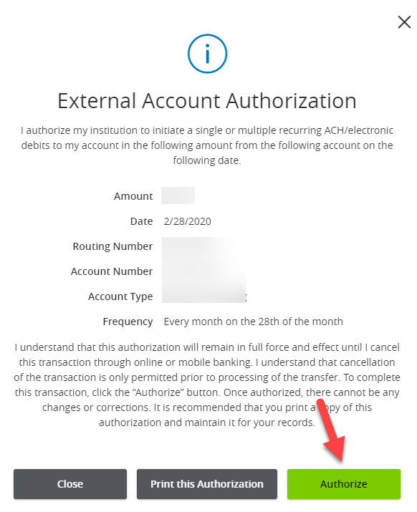
Task: Click the blue information circle icon
Action: tap(207, 54)
